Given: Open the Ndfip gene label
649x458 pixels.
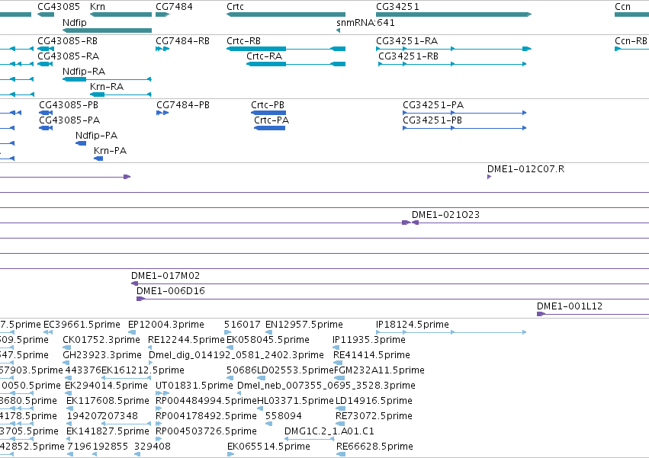Looking at the screenshot, I should [75, 22].
